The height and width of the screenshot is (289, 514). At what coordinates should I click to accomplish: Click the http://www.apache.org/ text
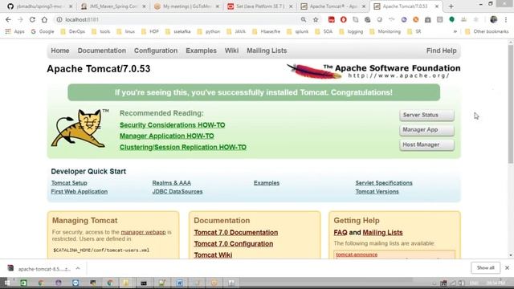[x=398, y=75]
